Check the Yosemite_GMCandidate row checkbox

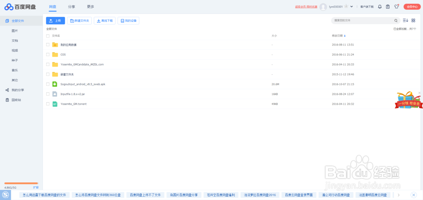48,64
